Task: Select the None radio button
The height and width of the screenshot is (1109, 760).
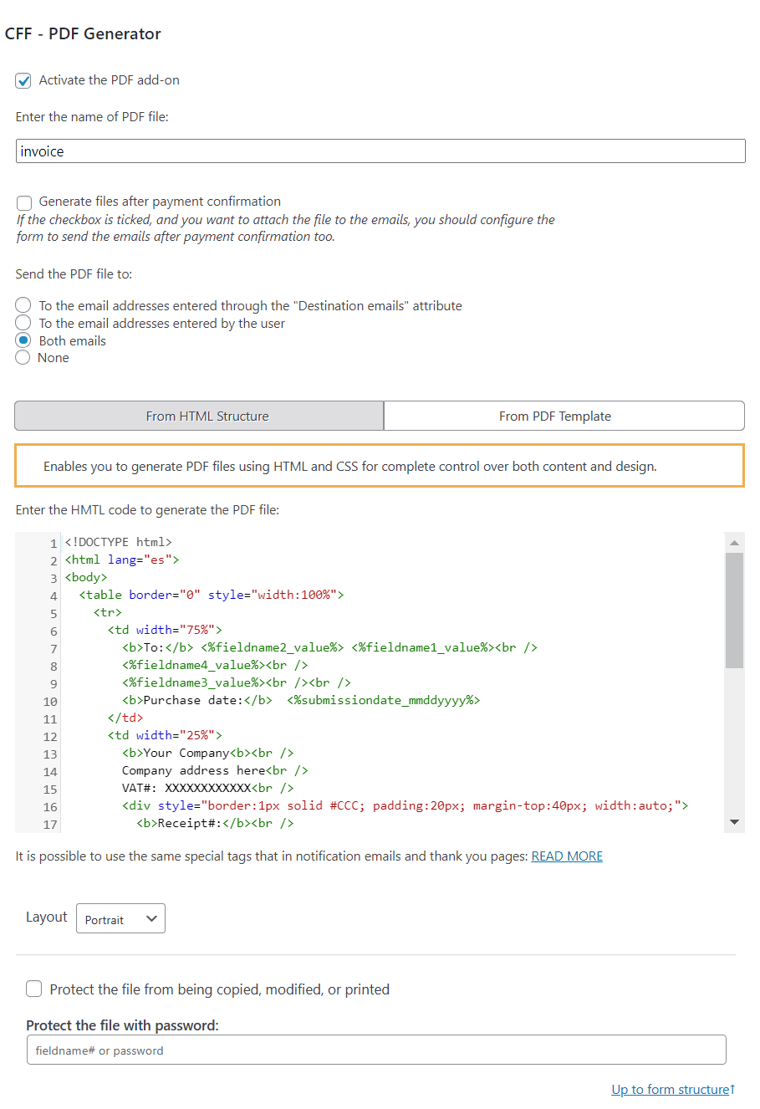Action: point(23,358)
